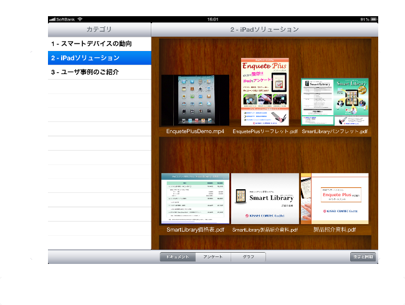Viewport: 405px width, 305px height.
Task: Click the 製品紹介資料.pdf file name label
Action: [335, 230]
